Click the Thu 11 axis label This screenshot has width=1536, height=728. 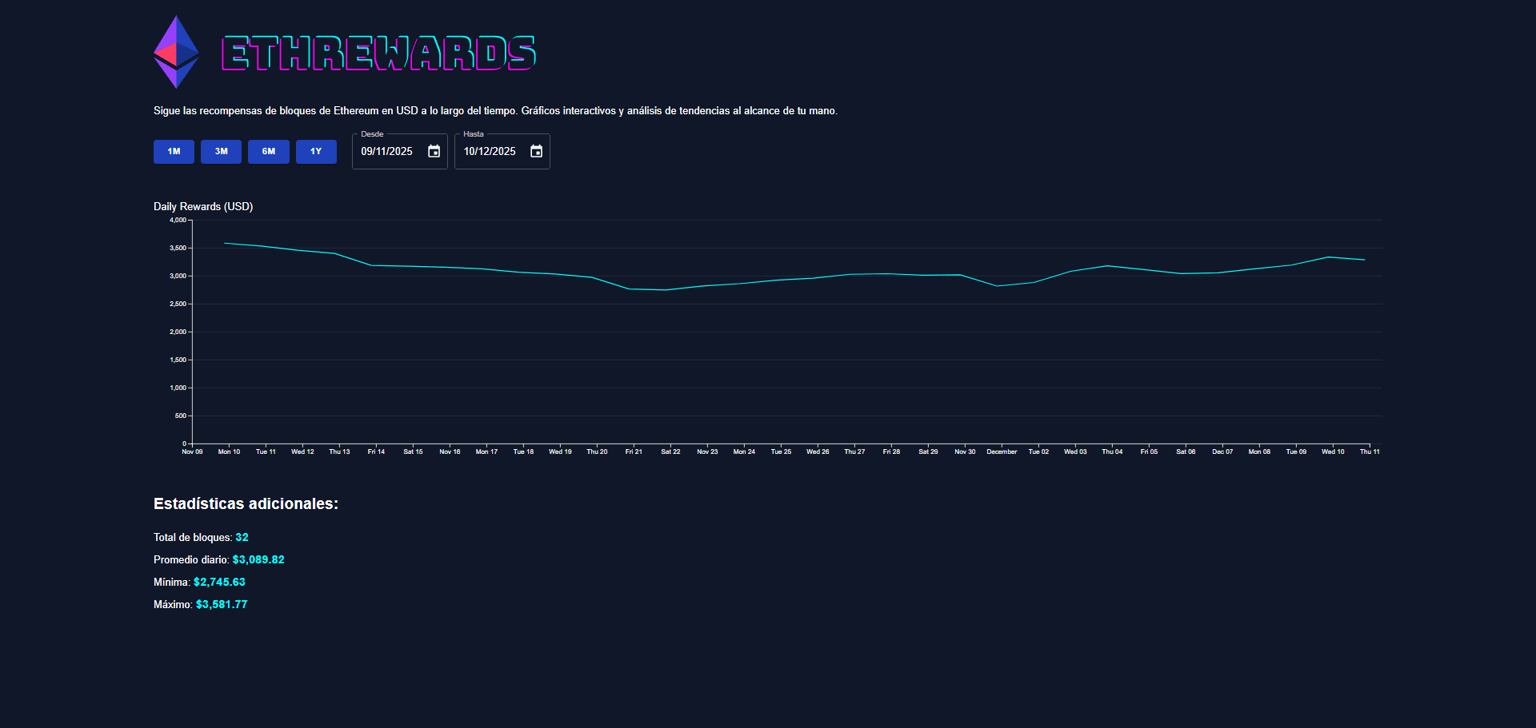point(1370,452)
